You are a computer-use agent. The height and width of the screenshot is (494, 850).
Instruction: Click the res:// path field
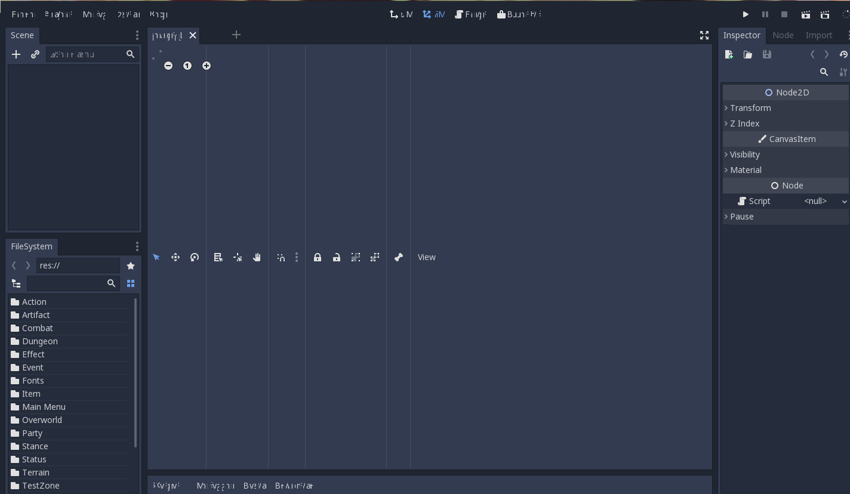point(78,265)
